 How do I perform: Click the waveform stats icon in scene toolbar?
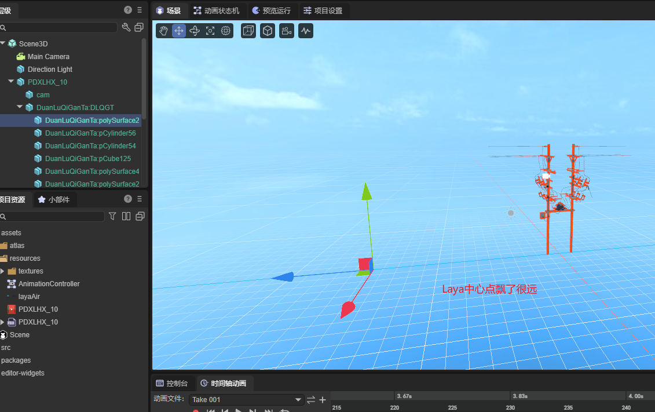click(x=305, y=31)
